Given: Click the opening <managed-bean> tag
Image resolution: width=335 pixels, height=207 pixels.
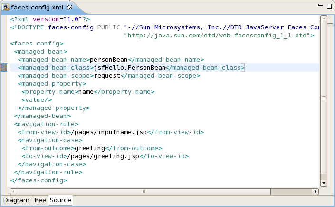Looking at the screenshot, I should point(40,52).
